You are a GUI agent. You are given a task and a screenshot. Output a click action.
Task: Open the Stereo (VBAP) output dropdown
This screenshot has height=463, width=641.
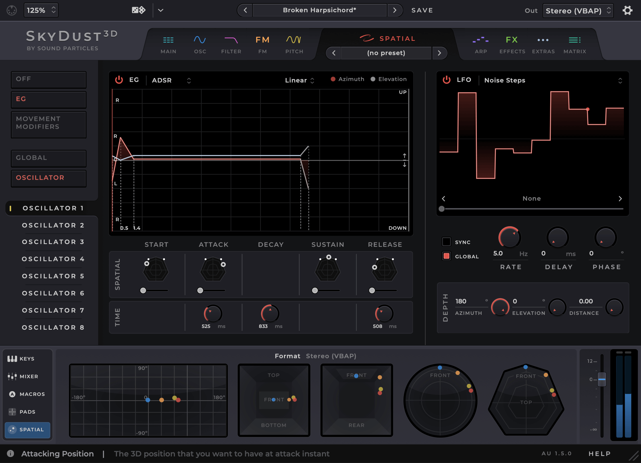coord(578,11)
